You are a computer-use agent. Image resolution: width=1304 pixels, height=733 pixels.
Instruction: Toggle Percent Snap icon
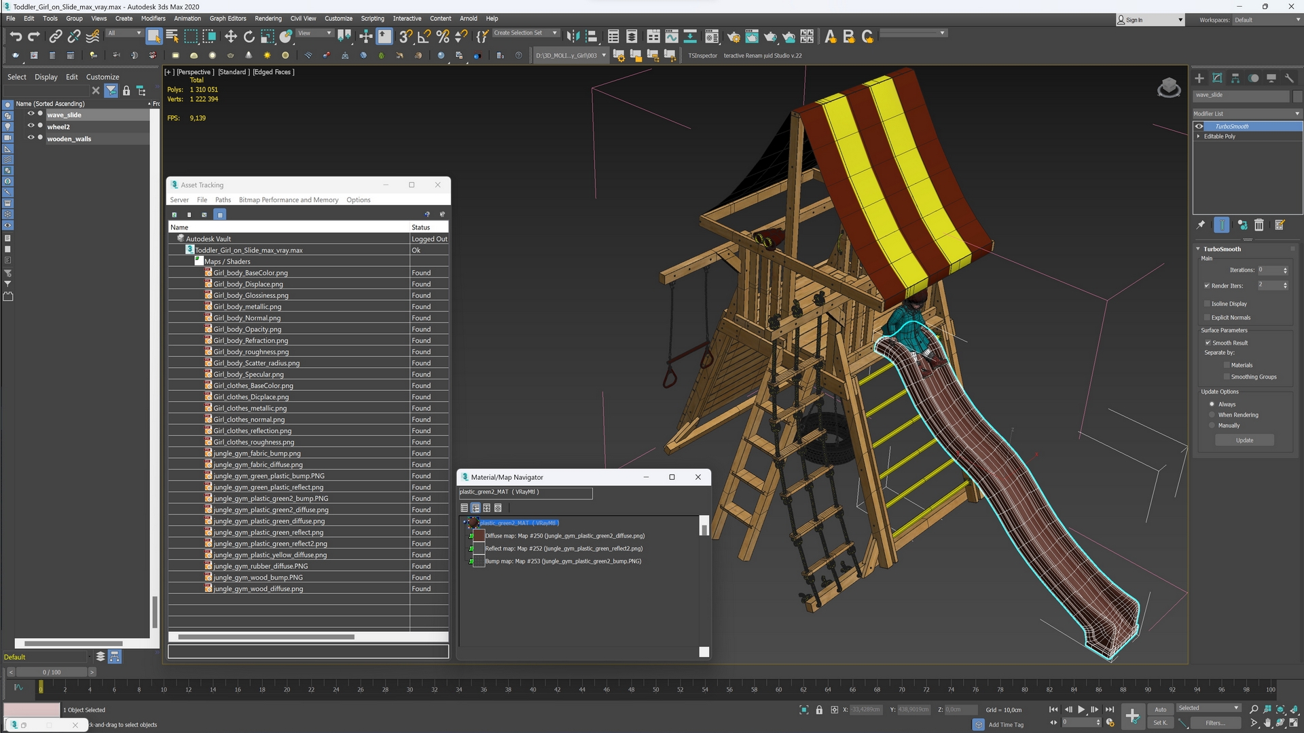pyautogui.click(x=443, y=37)
